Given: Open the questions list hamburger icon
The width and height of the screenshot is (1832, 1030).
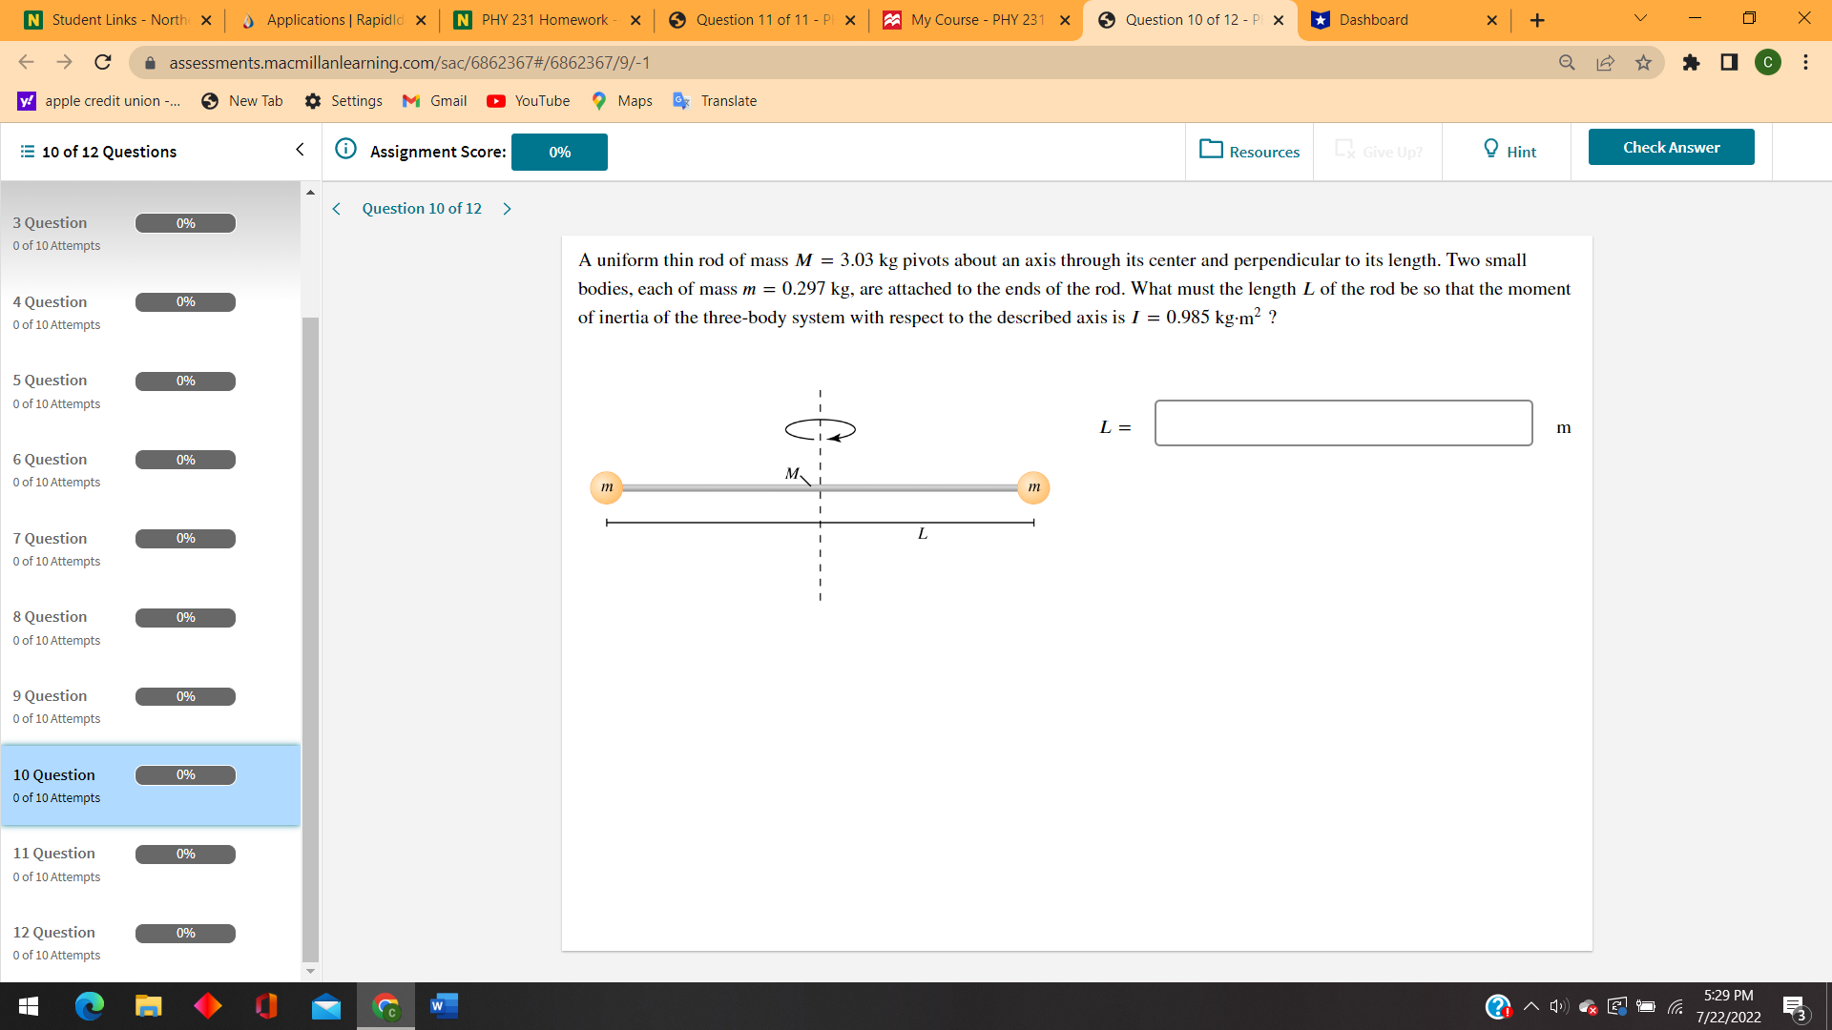Looking at the screenshot, I should coord(27,151).
